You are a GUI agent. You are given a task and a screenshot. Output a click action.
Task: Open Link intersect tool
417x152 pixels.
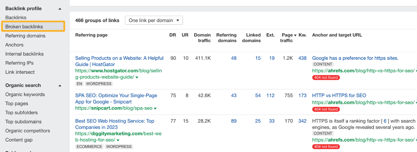click(20, 72)
